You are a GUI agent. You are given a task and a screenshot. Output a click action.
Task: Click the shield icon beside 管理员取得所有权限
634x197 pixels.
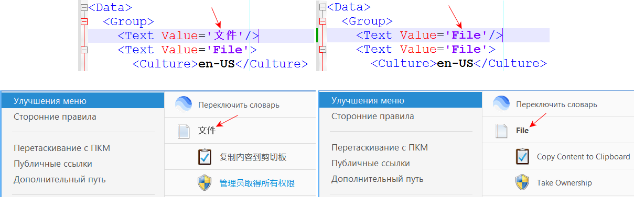coord(205,183)
